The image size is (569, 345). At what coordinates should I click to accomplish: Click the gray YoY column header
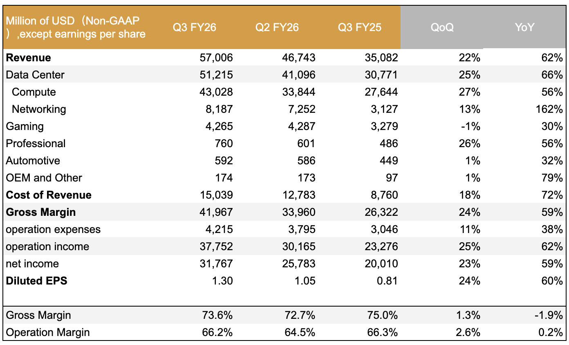pos(524,27)
